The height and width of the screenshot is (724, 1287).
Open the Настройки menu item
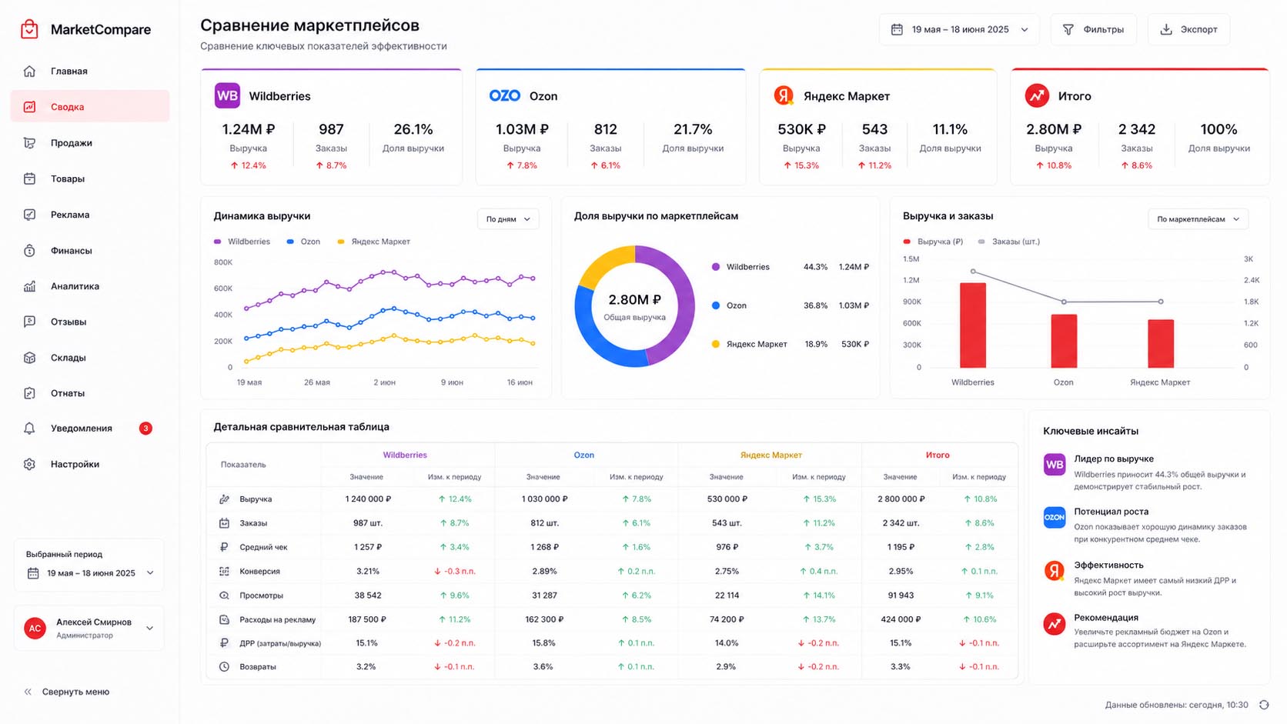point(90,465)
